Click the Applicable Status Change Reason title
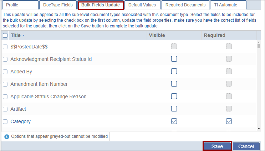This screenshot has width=265, height=151. pos(49,97)
